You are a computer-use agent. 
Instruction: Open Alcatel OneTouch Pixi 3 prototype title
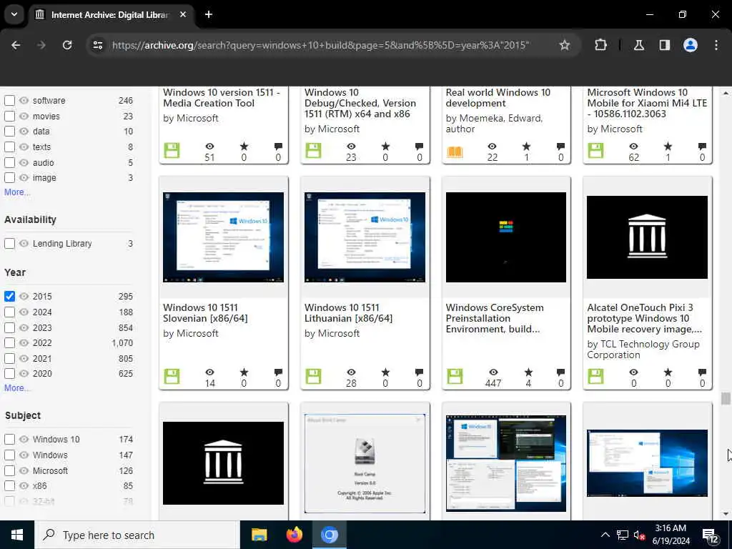click(x=644, y=318)
